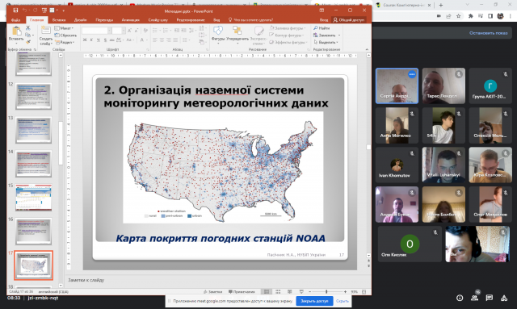Open the font name combo box
The height and width of the screenshot is (309, 517).
96,31
